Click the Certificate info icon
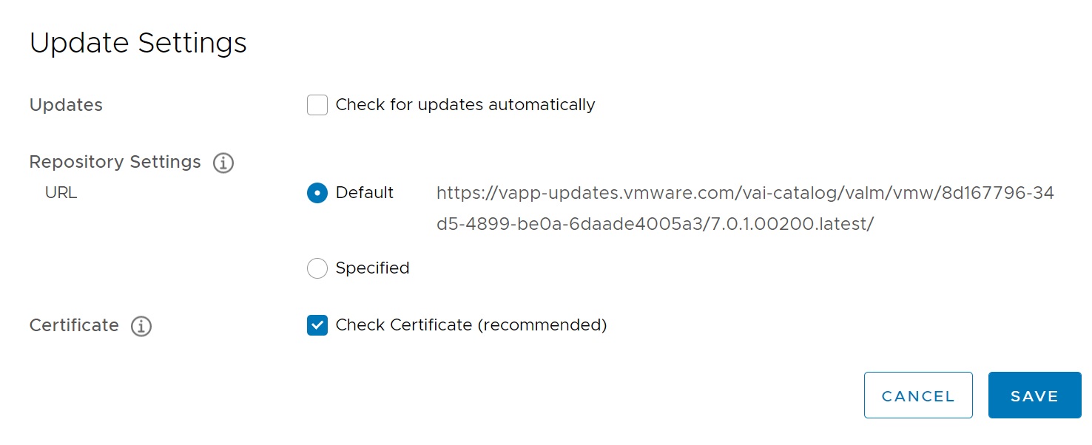 (x=141, y=326)
